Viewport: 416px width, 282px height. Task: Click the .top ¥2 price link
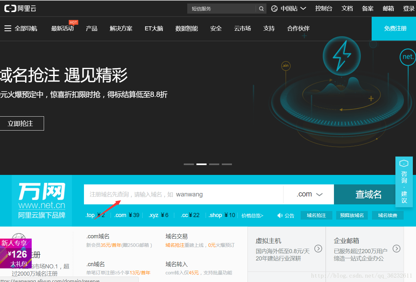[95, 215]
